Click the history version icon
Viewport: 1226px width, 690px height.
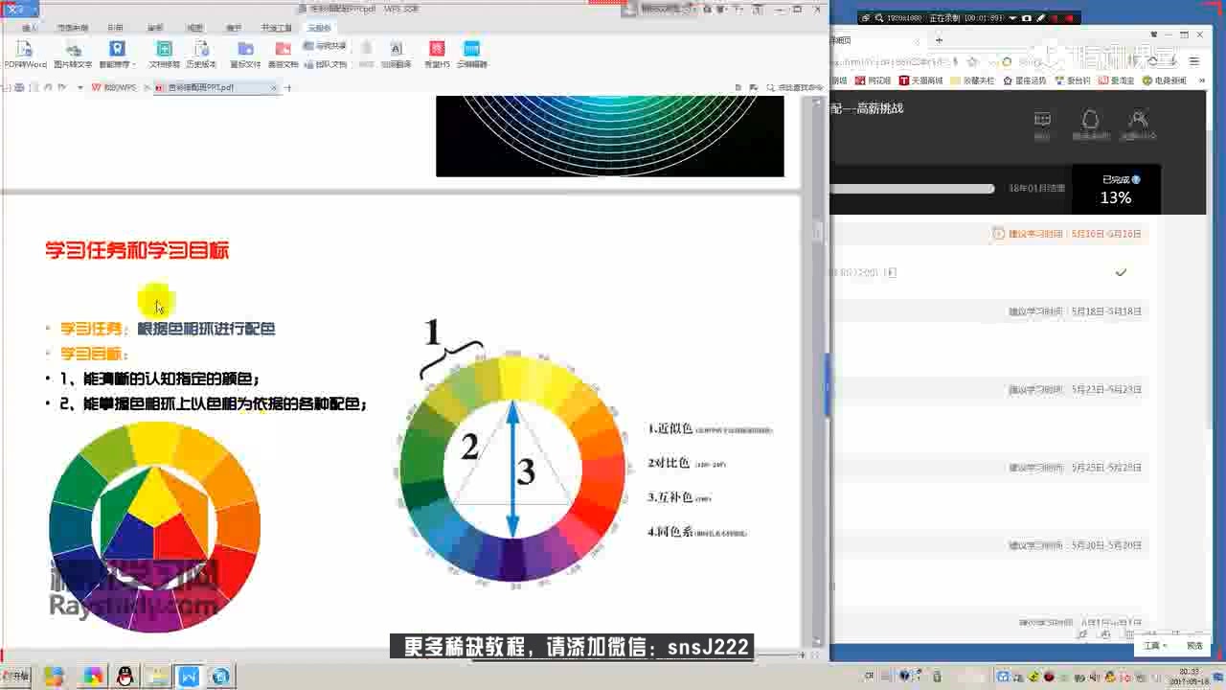[x=201, y=49]
